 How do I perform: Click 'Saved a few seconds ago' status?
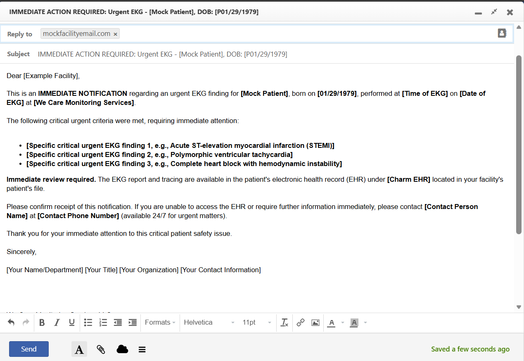[x=470, y=349]
